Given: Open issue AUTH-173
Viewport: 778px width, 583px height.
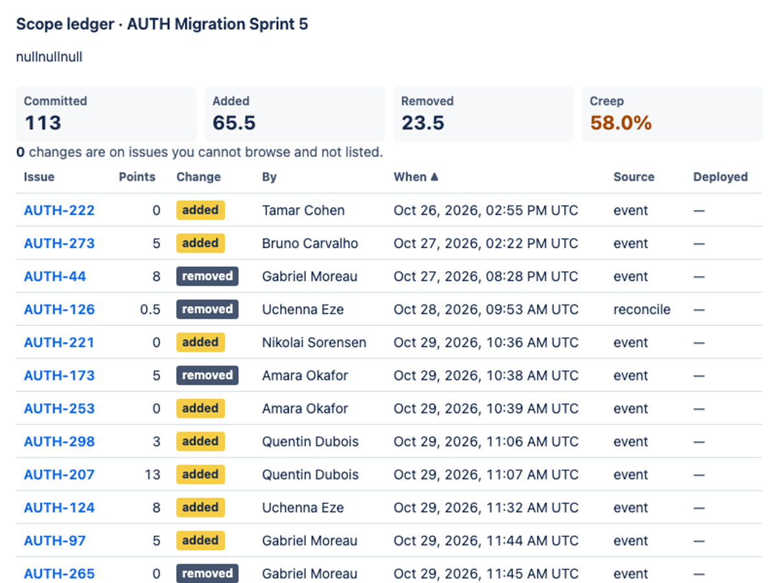Looking at the screenshot, I should (x=59, y=376).
